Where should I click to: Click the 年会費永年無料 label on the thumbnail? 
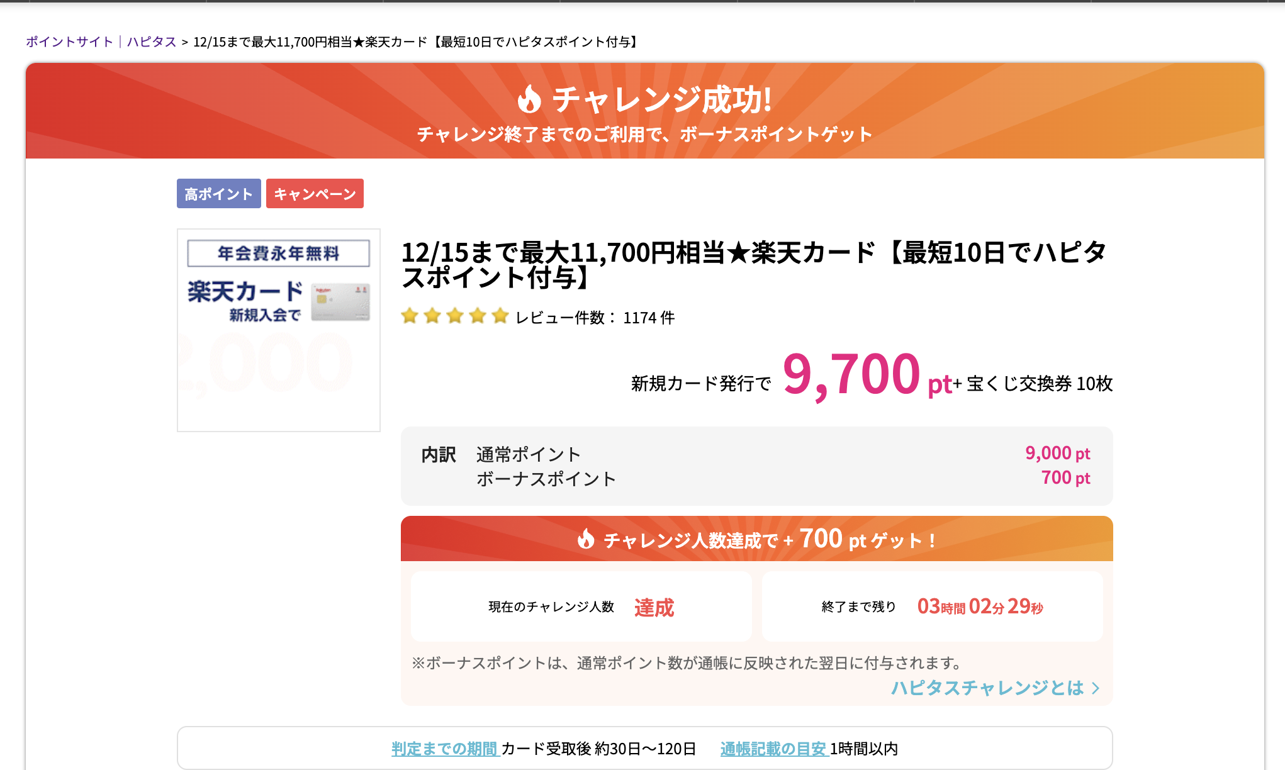[x=278, y=254]
